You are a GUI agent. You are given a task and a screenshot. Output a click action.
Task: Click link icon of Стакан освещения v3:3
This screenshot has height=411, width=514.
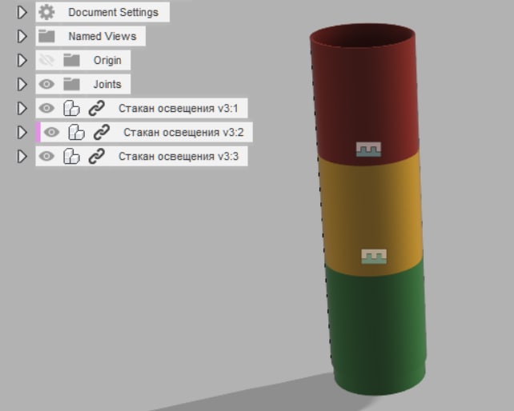click(97, 157)
